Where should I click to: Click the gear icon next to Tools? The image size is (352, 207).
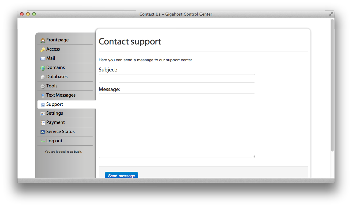(43, 86)
